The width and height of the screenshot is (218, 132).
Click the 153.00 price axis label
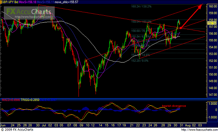(213, 54)
